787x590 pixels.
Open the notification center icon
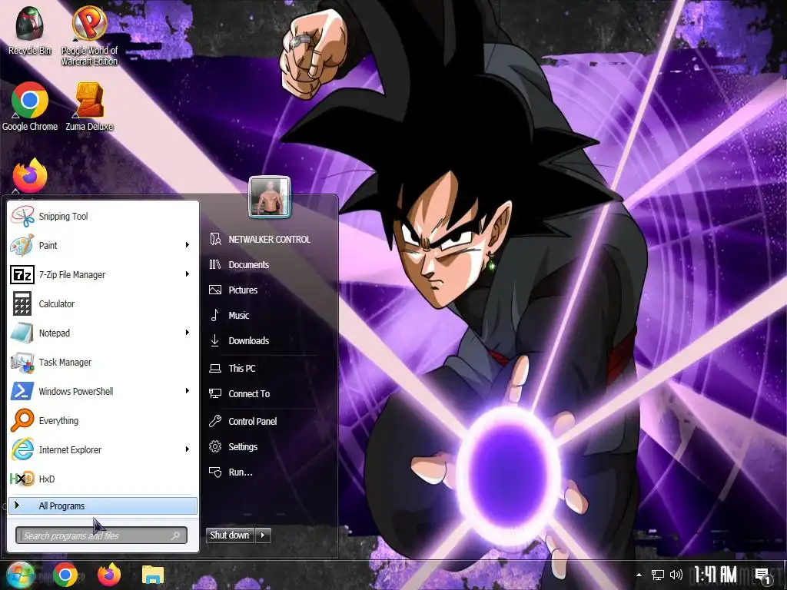tap(763, 575)
